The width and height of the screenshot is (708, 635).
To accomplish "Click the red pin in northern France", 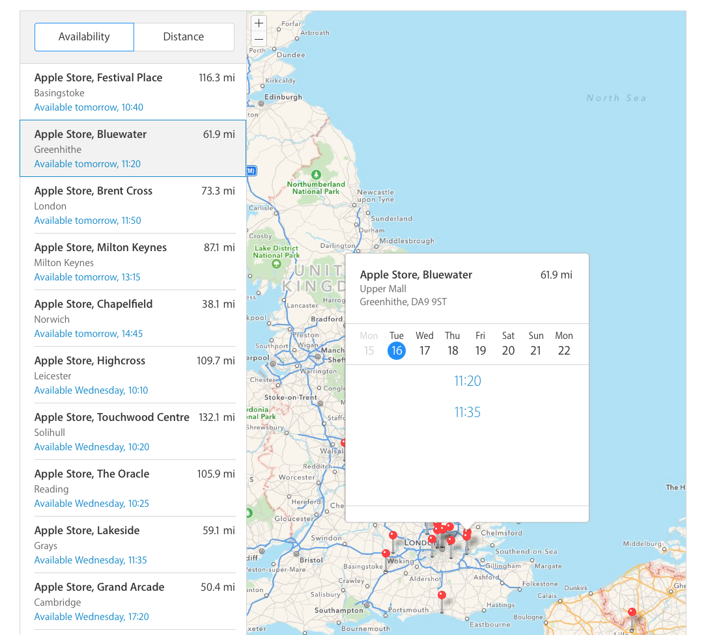I will pos(632,612).
